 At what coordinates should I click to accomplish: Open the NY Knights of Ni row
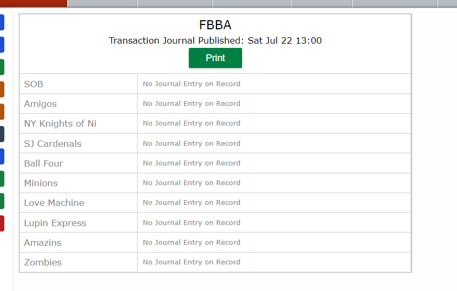click(215, 123)
